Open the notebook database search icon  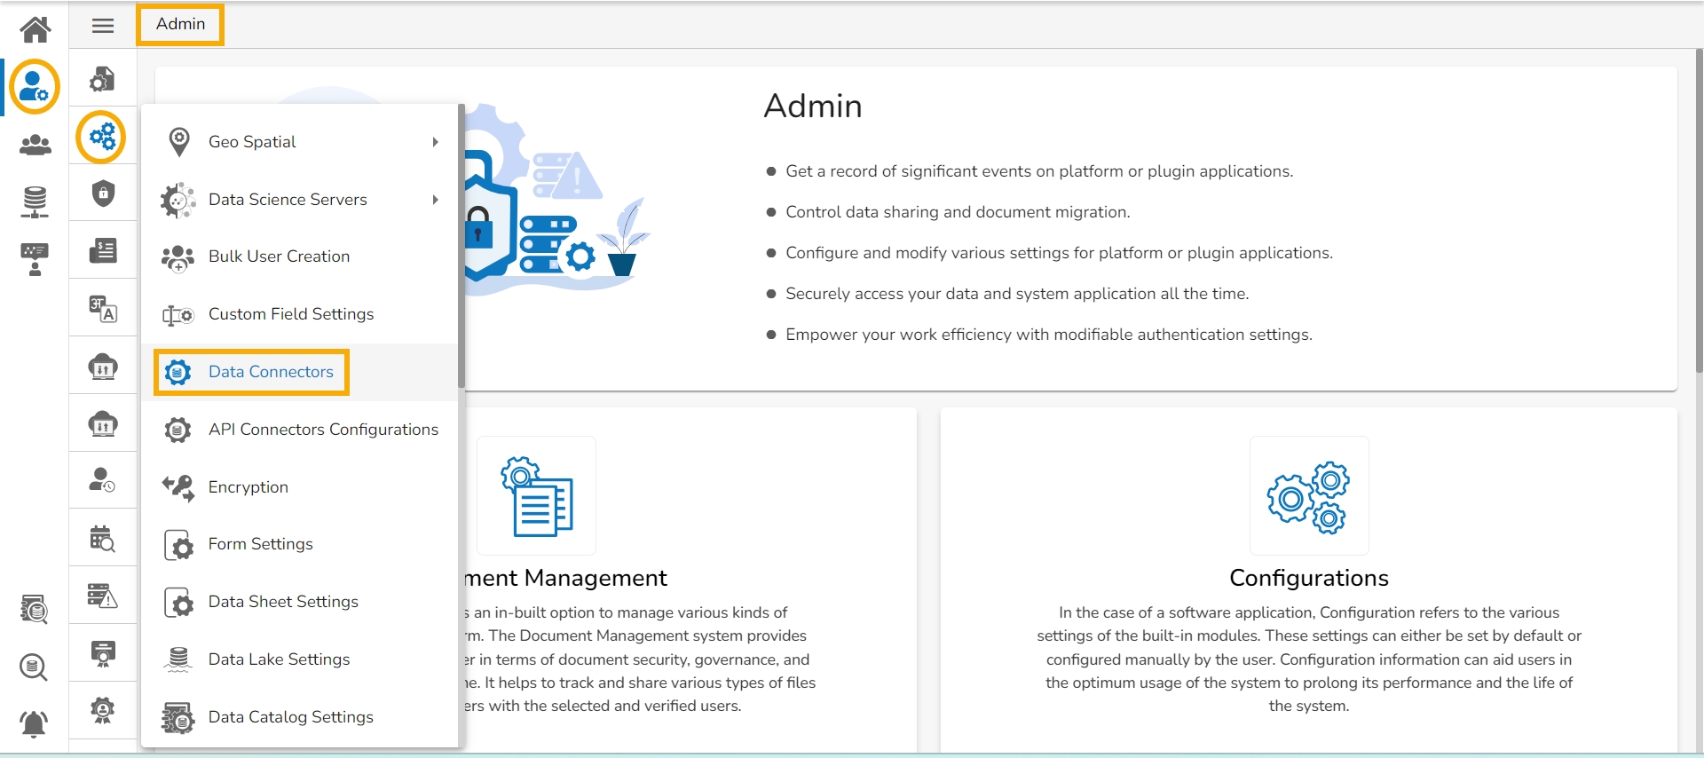coord(34,610)
